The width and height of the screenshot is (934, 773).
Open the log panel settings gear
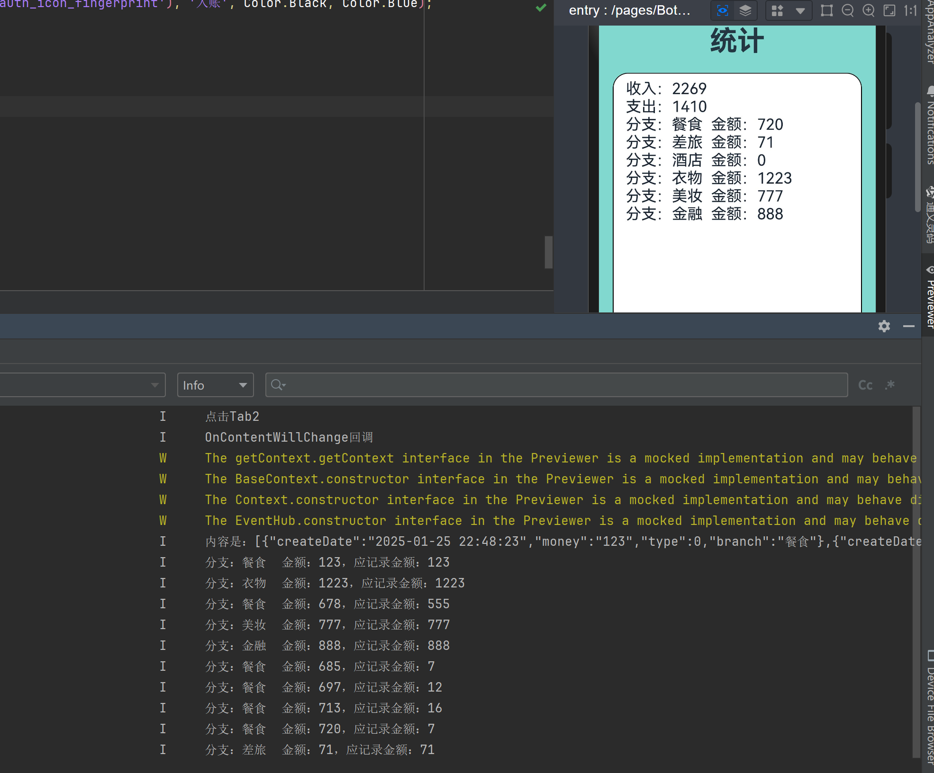click(x=884, y=326)
